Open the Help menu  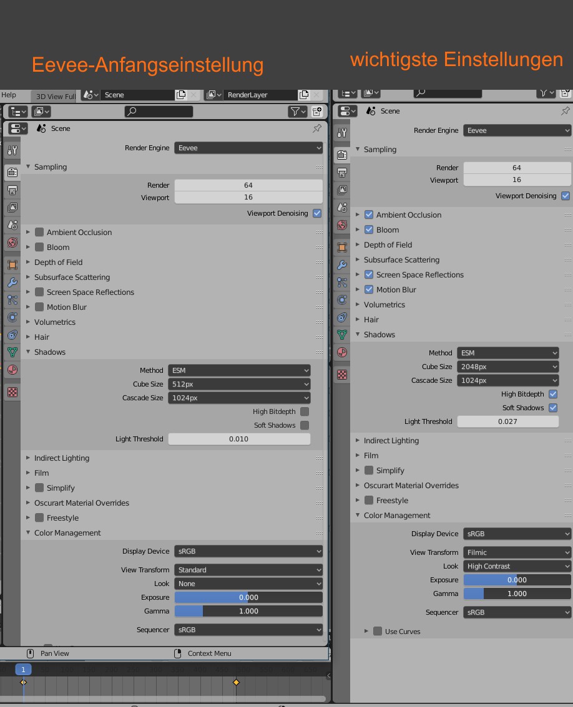pyautogui.click(x=9, y=95)
